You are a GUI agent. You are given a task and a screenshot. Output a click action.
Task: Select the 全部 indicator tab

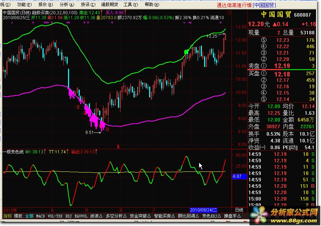click(x=29, y=216)
